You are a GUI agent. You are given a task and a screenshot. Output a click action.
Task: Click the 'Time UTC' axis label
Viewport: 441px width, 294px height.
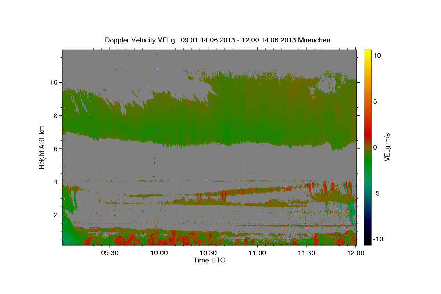(209, 260)
